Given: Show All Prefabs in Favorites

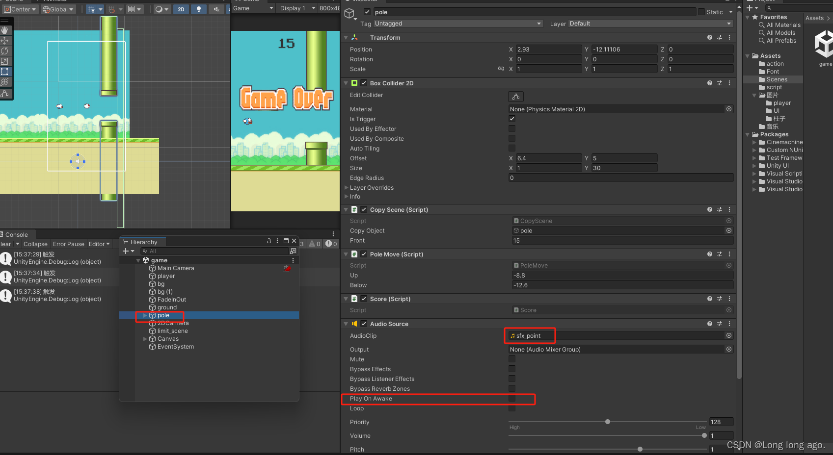Looking at the screenshot, I should tap(781, 41).
